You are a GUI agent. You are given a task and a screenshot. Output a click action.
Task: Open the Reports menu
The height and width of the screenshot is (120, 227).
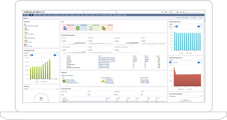click(67, 15)
